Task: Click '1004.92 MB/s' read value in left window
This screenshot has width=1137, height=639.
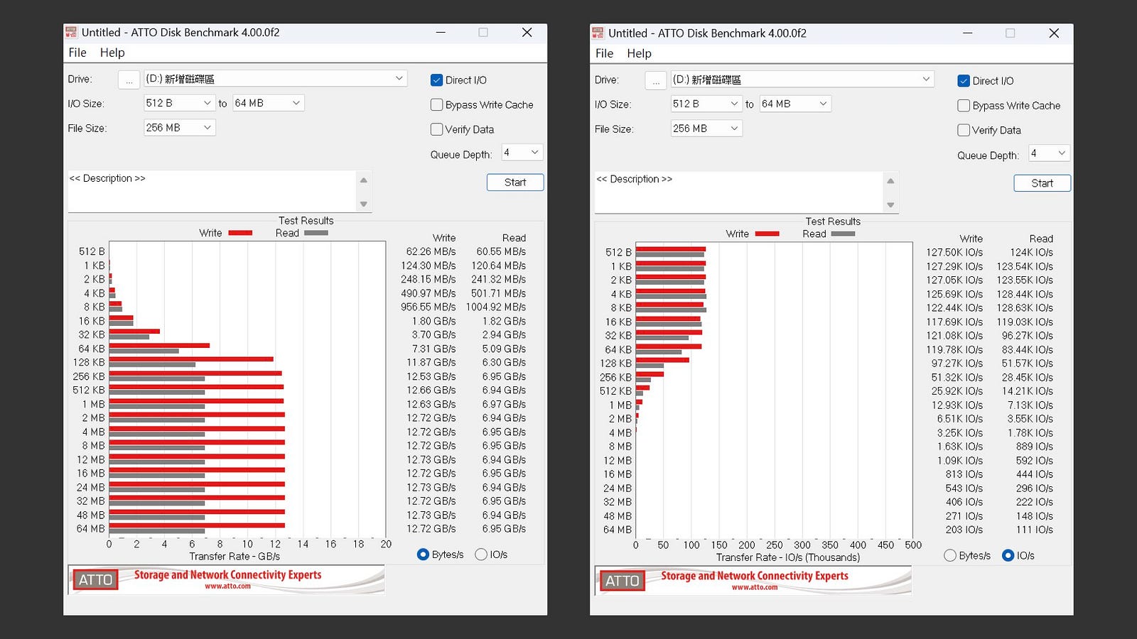Action: (x=496, y=307)
